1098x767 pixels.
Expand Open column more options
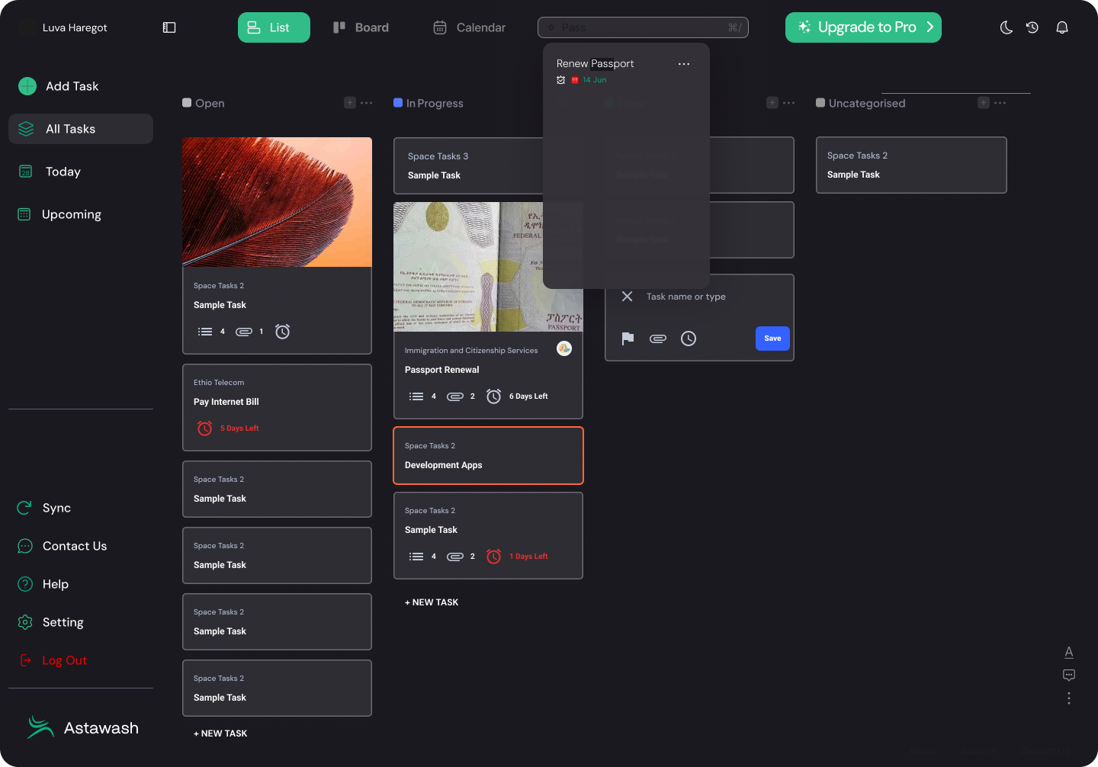pos(367,103)
